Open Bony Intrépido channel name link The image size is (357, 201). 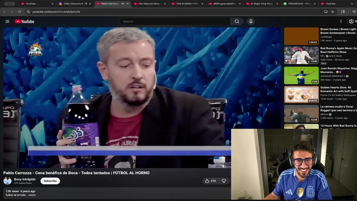pyautogui.click(x=25, y=179)
